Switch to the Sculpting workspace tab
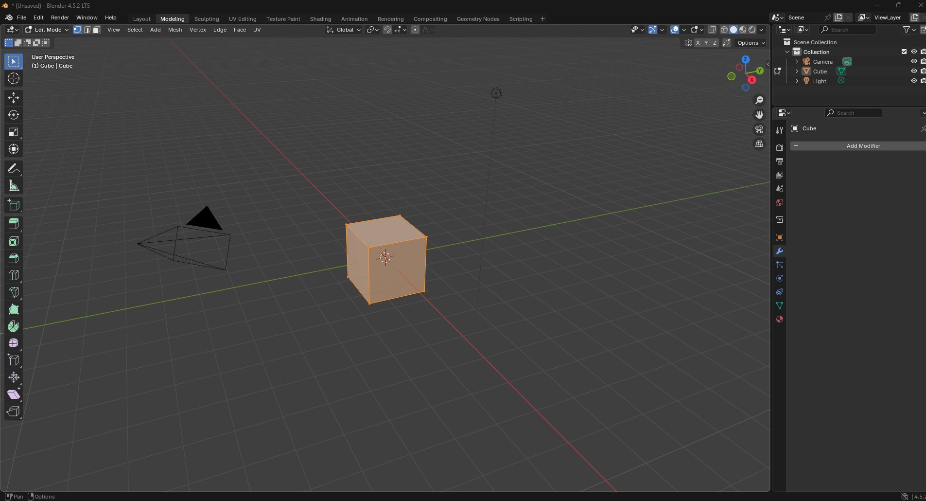This screenshot has height=501, width=926. [x=207, y=19]
